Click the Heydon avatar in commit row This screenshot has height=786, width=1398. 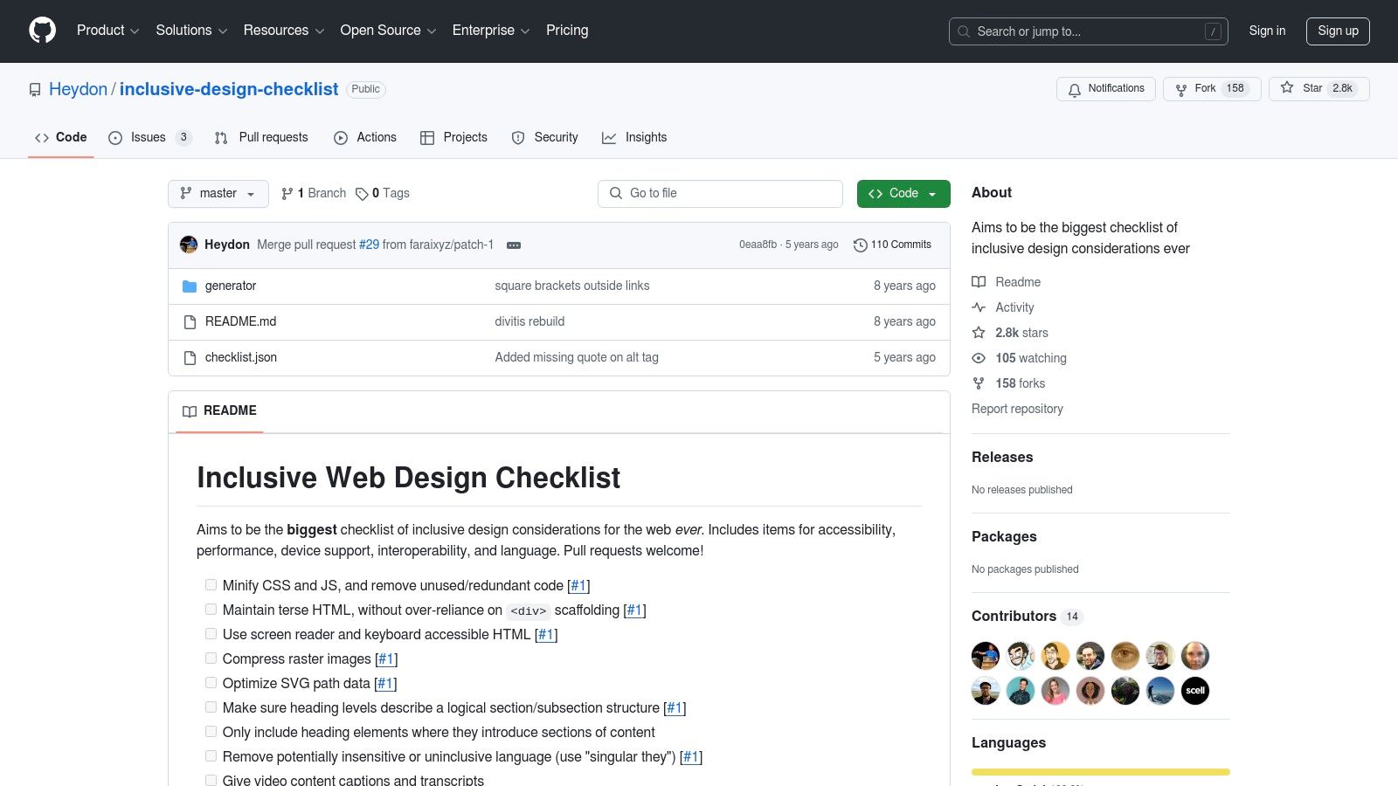pos(189,245)
